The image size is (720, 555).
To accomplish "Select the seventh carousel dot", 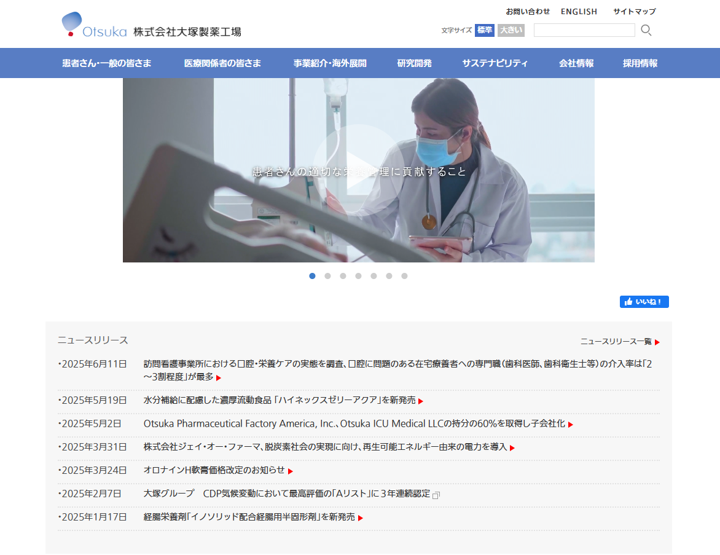I will (405, 276).
